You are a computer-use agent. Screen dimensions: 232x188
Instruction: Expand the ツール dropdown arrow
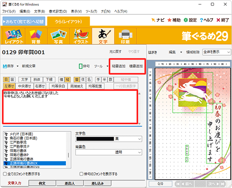point(107,66)
